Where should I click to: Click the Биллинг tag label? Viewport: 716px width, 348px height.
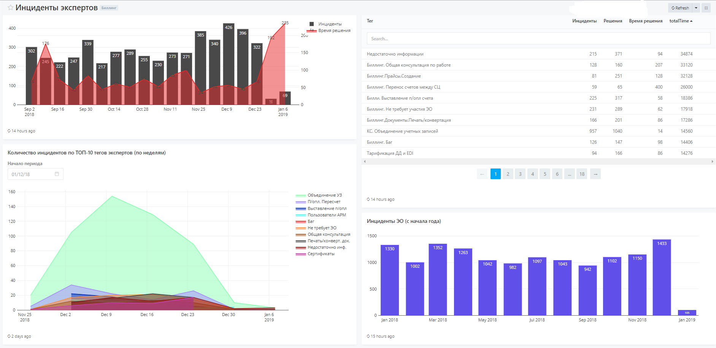[x=109, y=8]
